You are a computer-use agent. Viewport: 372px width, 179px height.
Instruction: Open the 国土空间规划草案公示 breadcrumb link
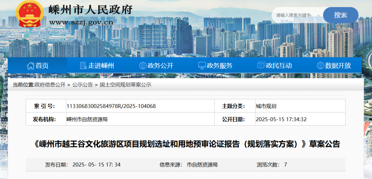pos(125,85)
